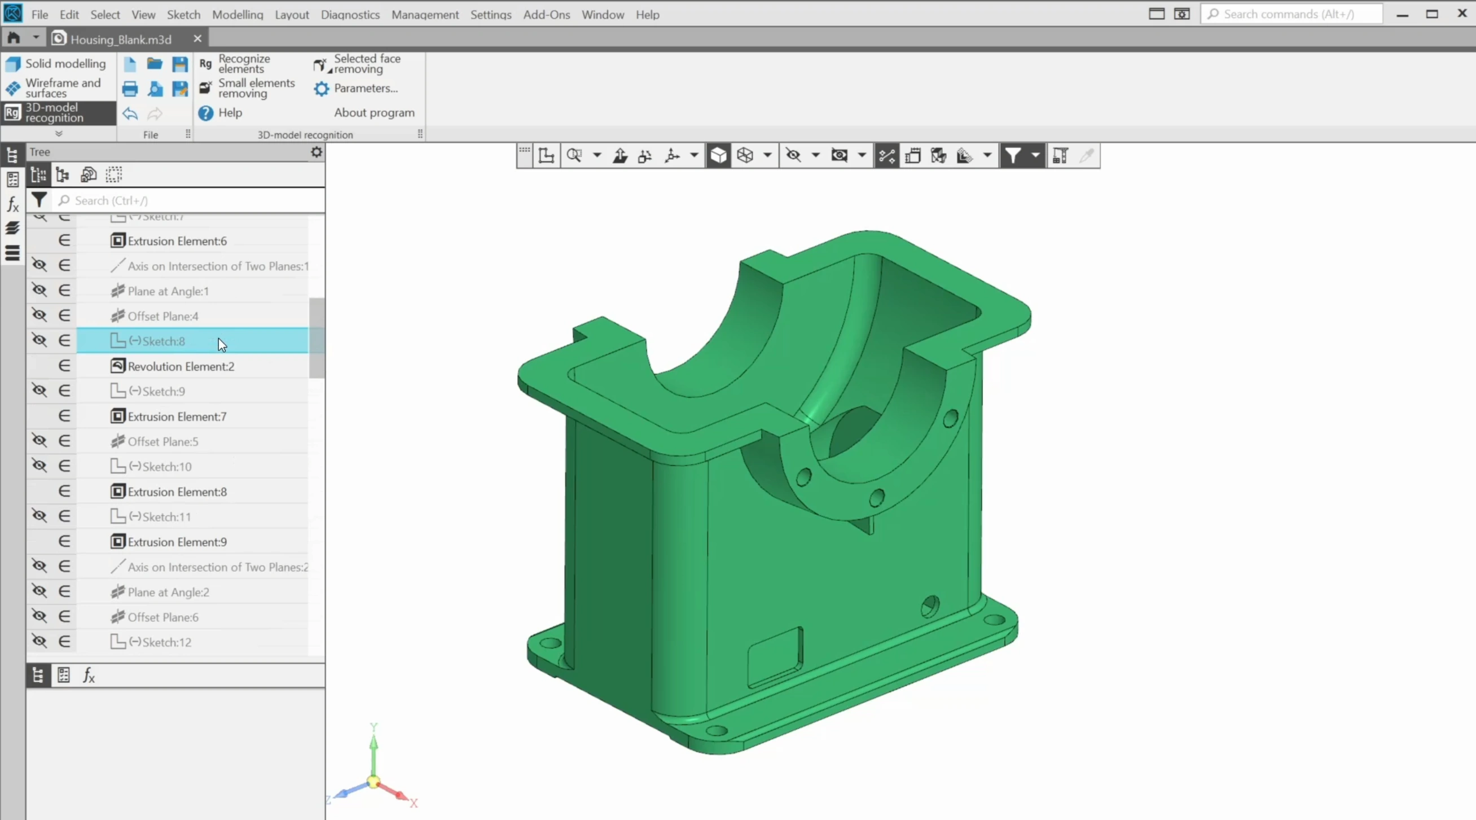
Task: Toggle visibility of Sketch:8
Action: point(39,340)
